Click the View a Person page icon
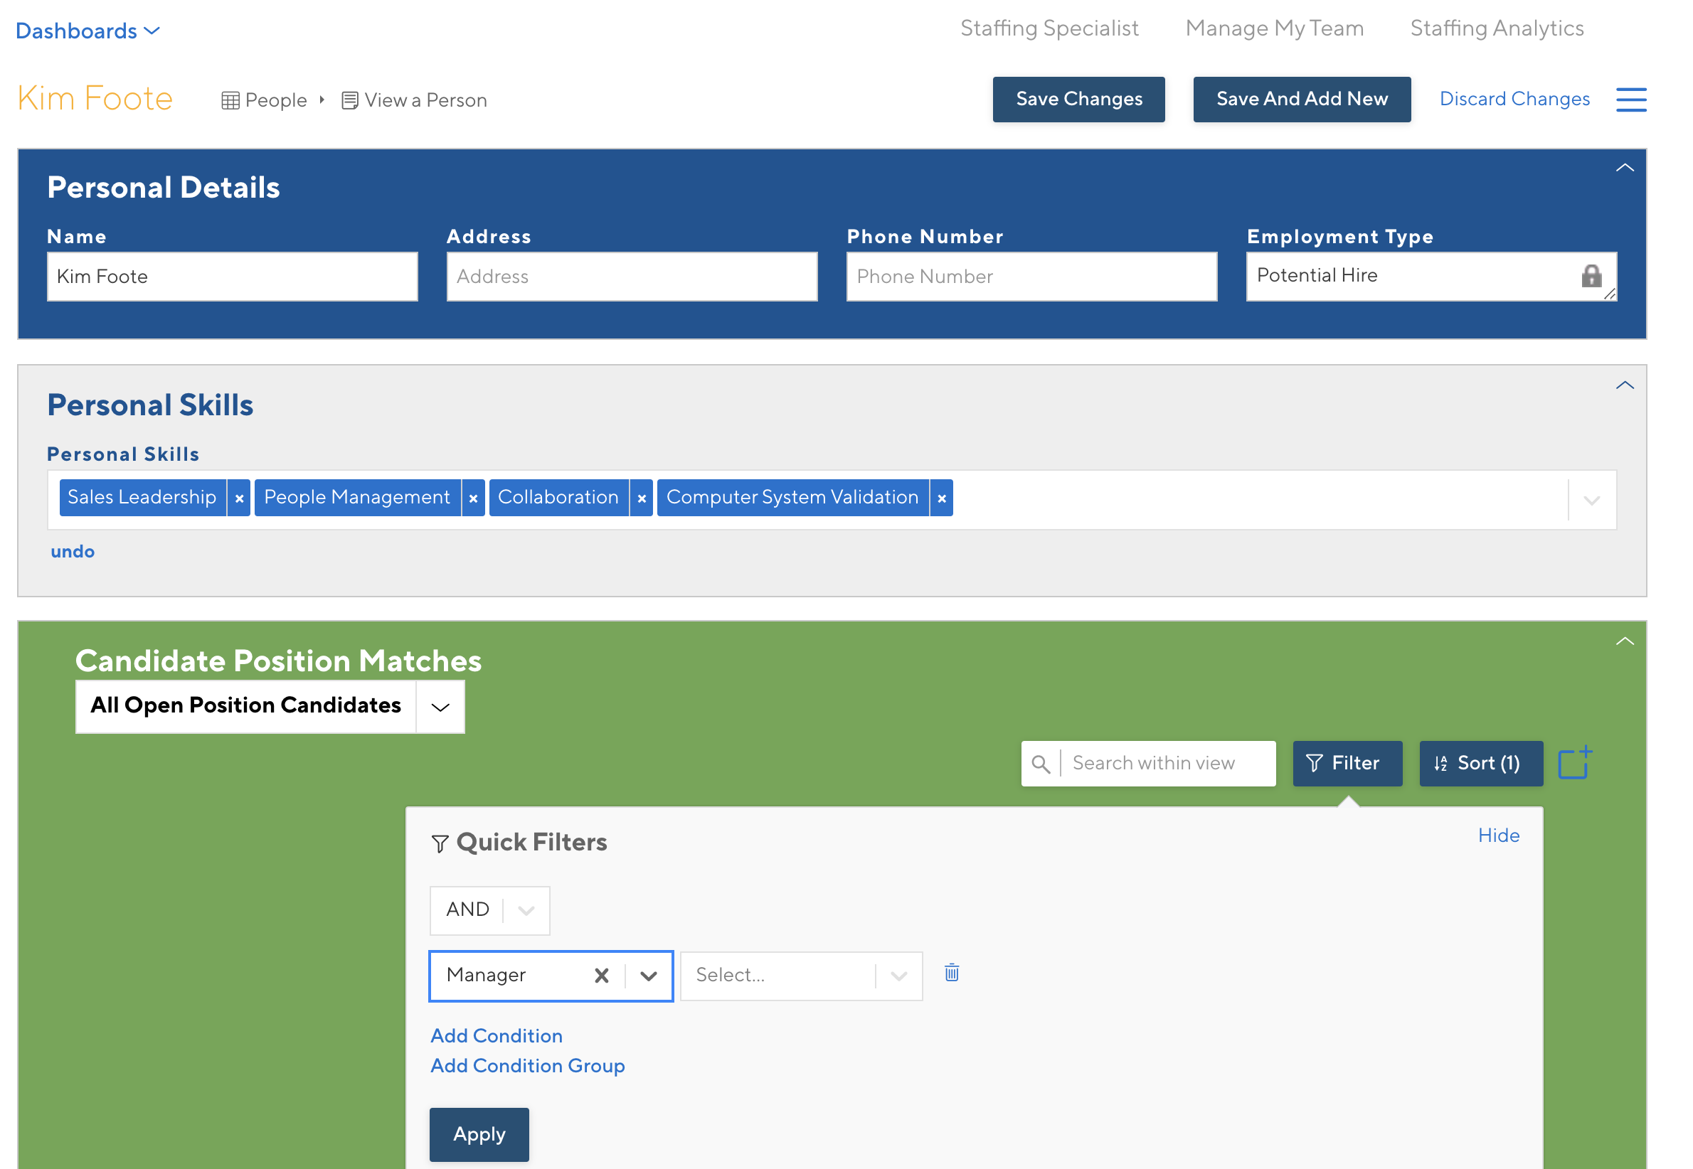This screenshot has width=1693, height=1169. click(x=349, y=100)
